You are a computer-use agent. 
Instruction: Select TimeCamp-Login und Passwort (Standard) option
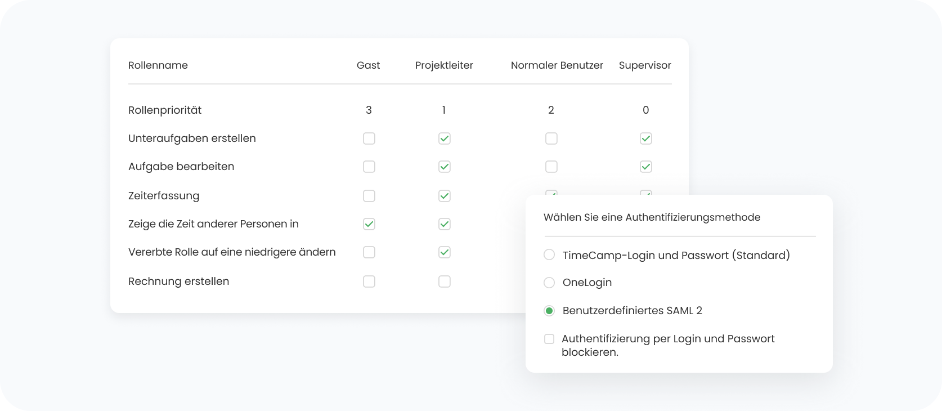coord(549,255)
